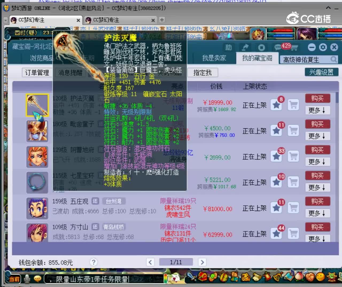Click the scroll icon in the bottom game toolbar
The height and width of the screenshot is (287, 342).
point(256,277)
